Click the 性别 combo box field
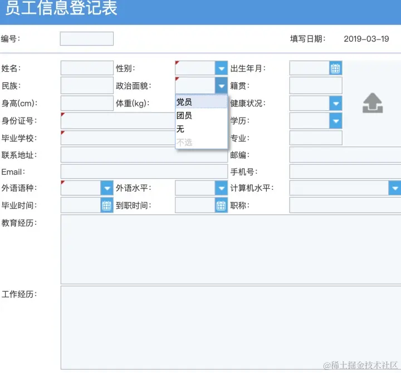The height and width of the screenshot is (373, 401). pyautogui.click(x=195, y=68)
